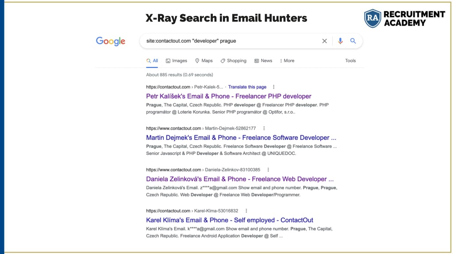Click the 'About 885 results' count text

pos(180,75)
